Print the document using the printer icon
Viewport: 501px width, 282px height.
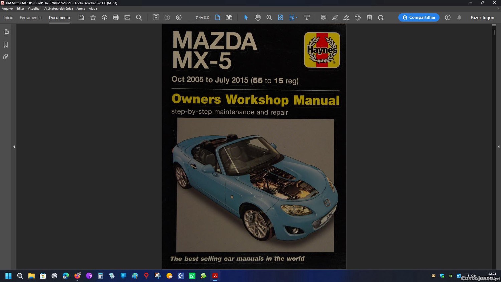(116, 17)
